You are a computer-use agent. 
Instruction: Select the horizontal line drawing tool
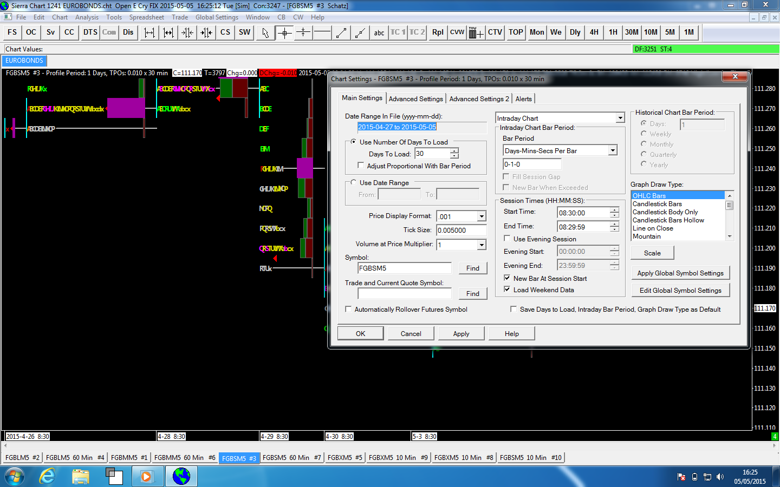click(x=322, y=32)
